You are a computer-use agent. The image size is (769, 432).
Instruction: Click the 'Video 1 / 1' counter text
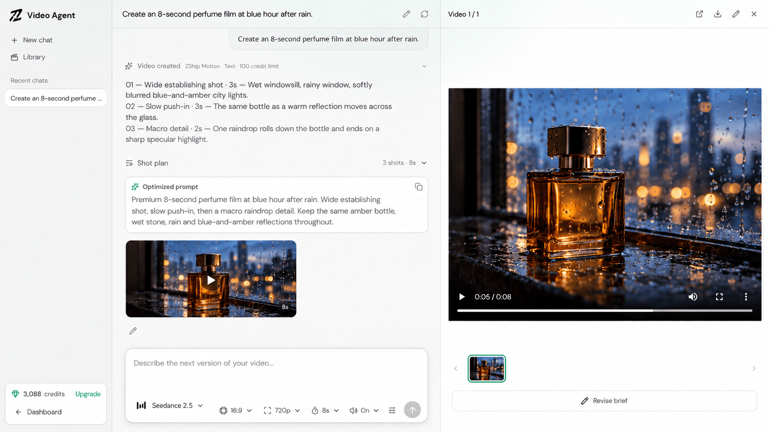[x=463, y=14]
